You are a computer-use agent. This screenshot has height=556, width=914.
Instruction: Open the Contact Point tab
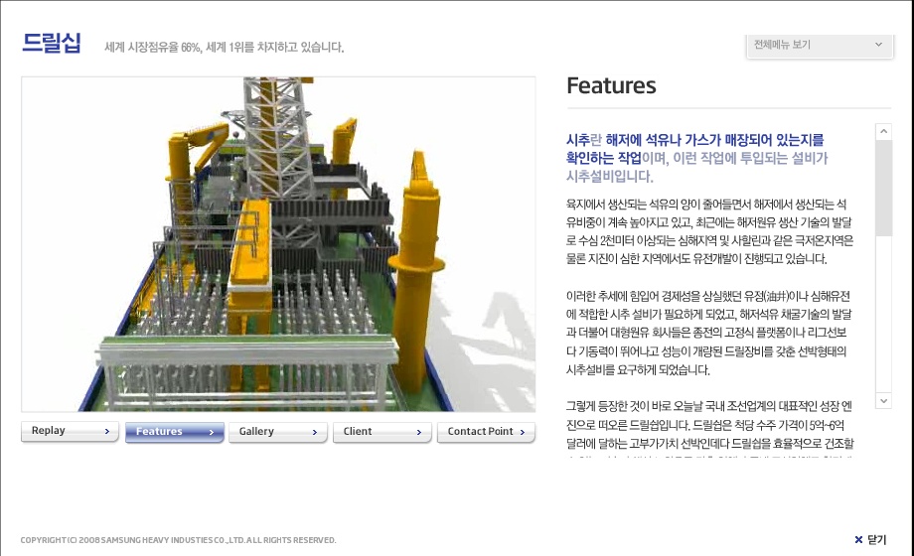(486, 432)
